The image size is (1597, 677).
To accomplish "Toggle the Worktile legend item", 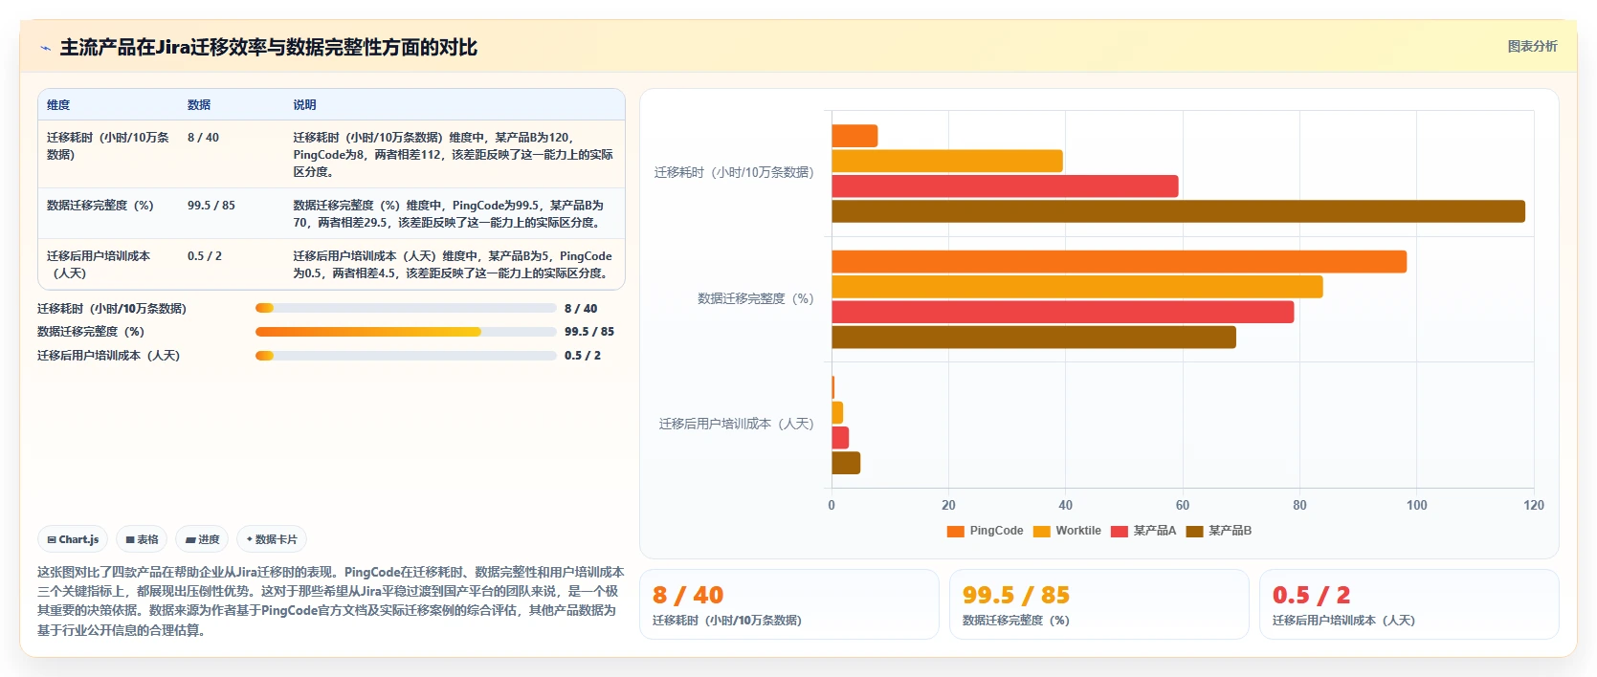I will (1067, 531).
